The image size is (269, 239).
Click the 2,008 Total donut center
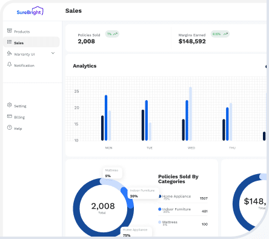pos(103,207)
